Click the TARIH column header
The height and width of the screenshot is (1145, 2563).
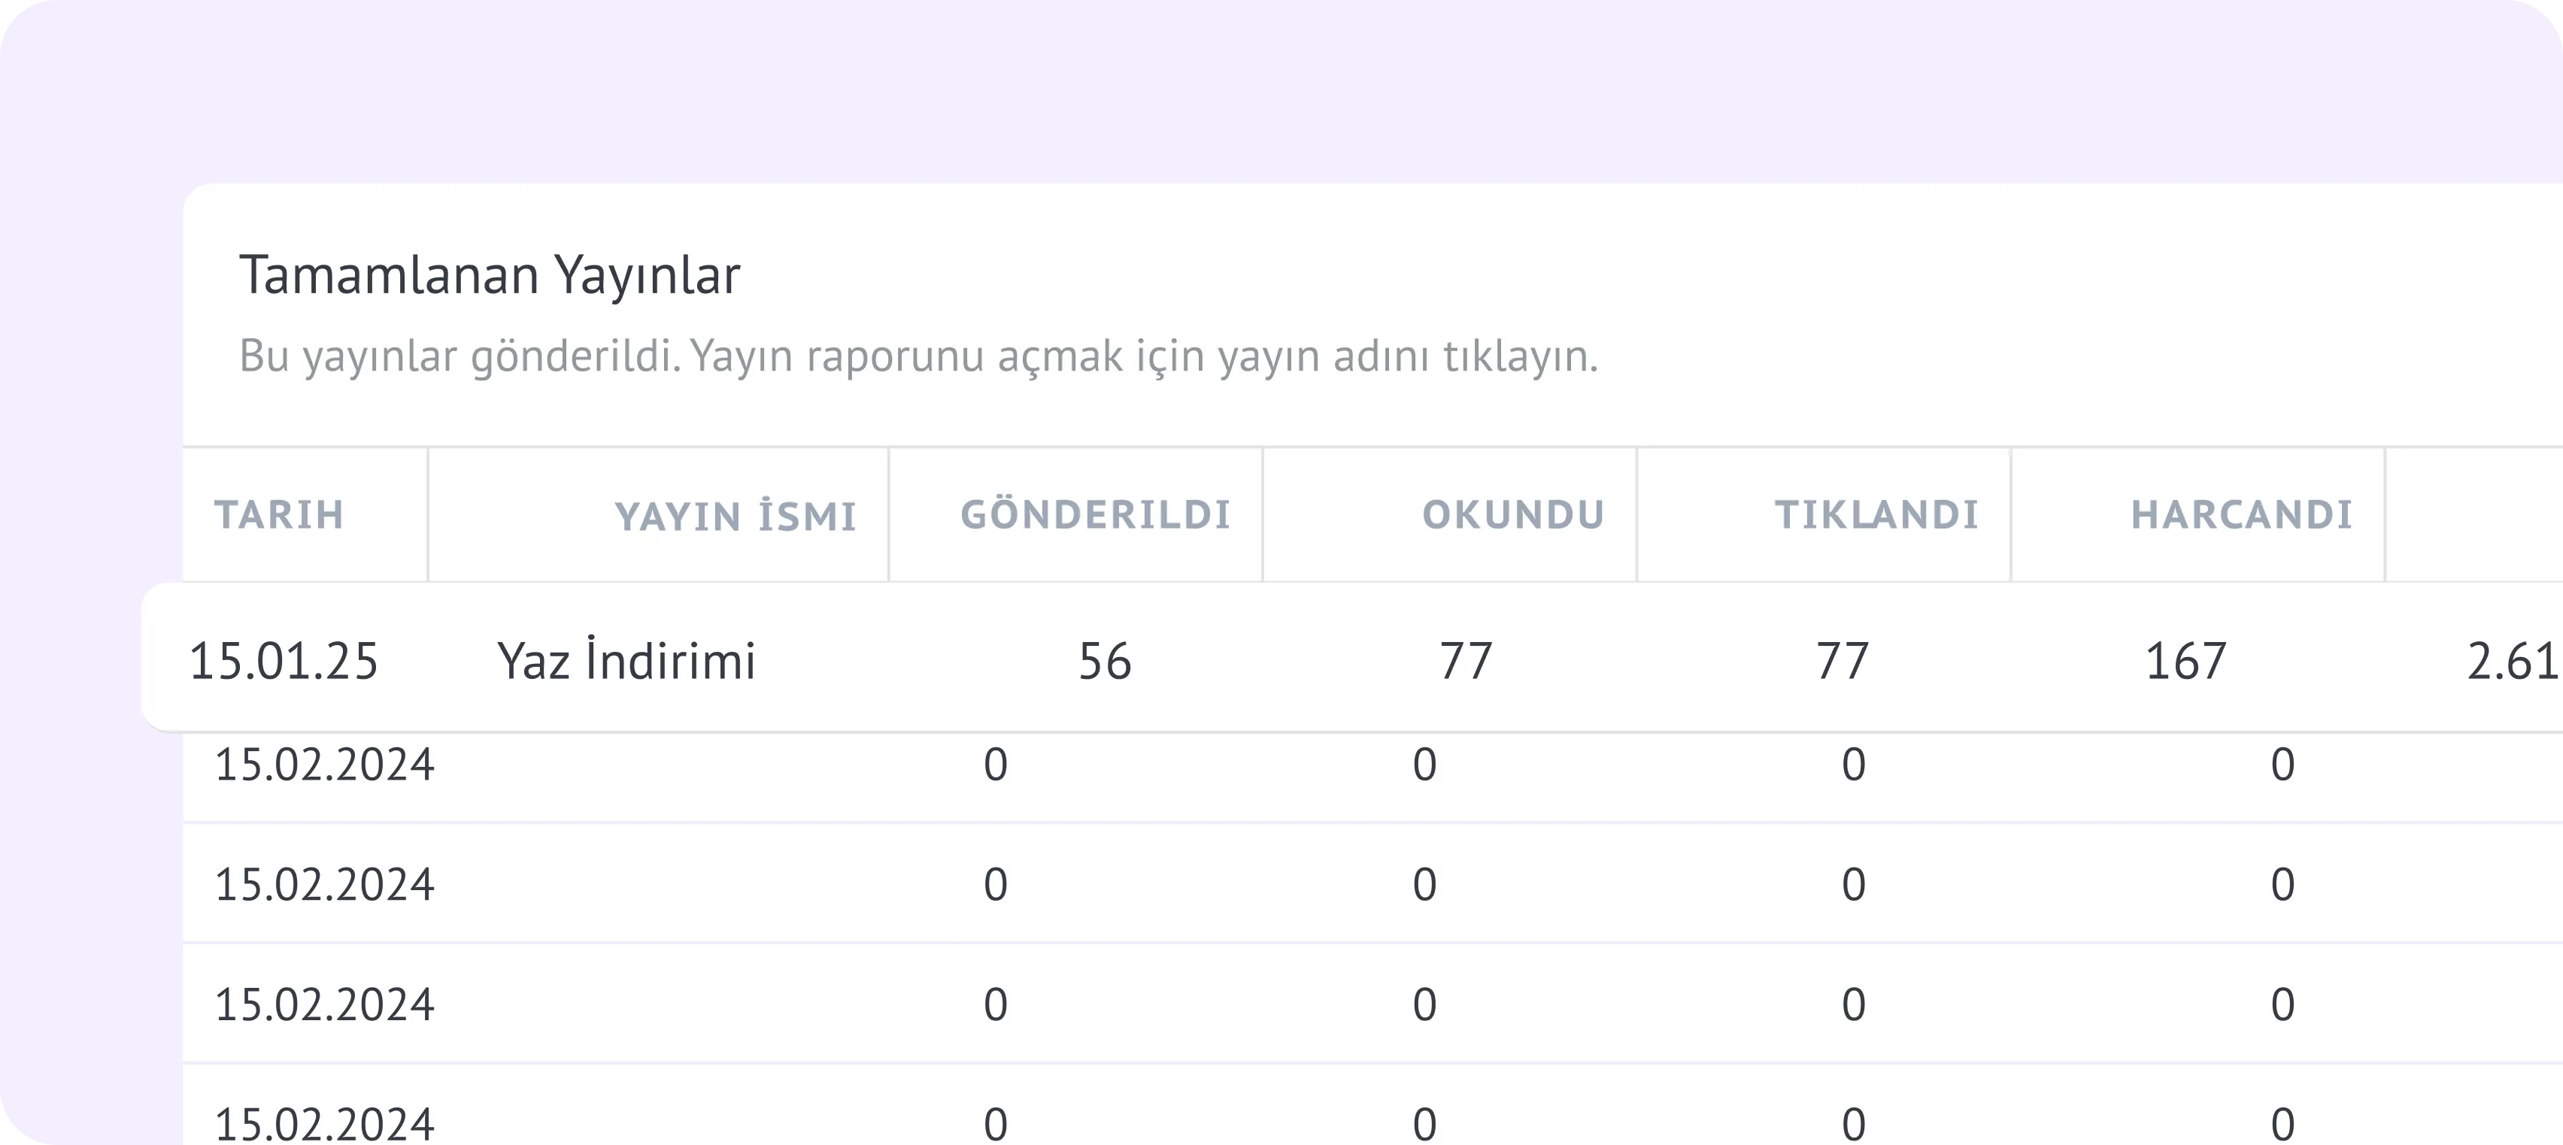coord(280,515)
